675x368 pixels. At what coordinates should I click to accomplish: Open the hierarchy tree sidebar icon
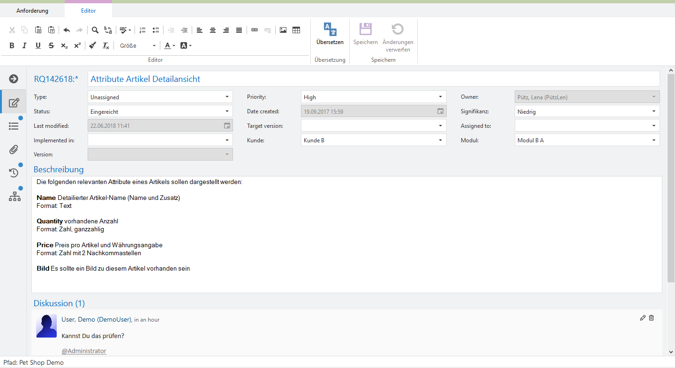click(x=15, y=197)
